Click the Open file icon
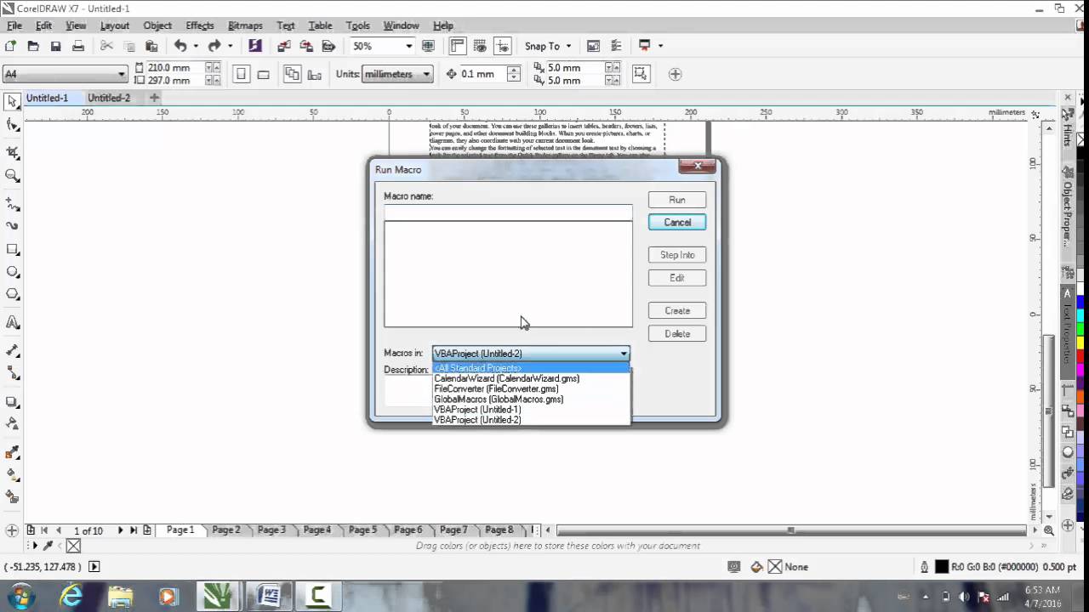The height and width of the screenshot is (612, 1089). (33, 46)
